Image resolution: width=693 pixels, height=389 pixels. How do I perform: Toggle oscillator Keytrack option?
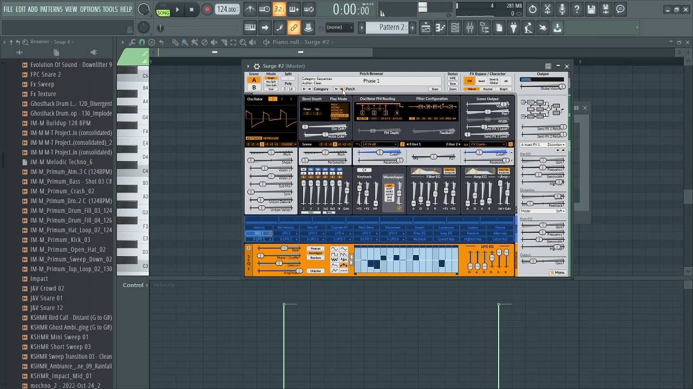point(253,138)
